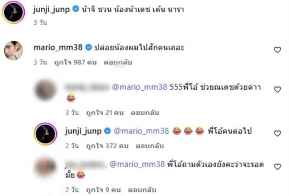
Task: Click the @mario_mm38 mention in junji_junp's reply
Action: tap(141, 131)
